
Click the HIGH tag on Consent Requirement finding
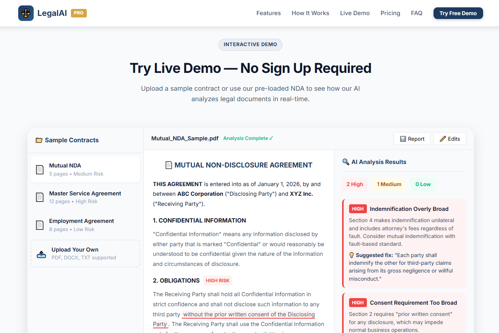point(358,303)
